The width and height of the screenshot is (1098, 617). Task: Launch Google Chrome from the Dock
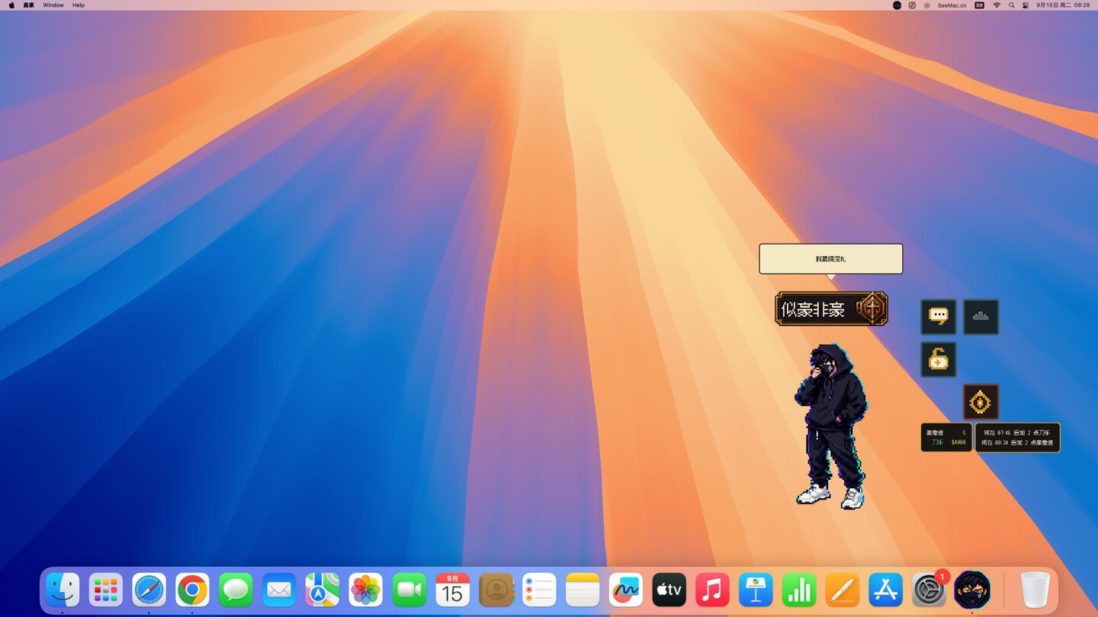coord(192,590)
